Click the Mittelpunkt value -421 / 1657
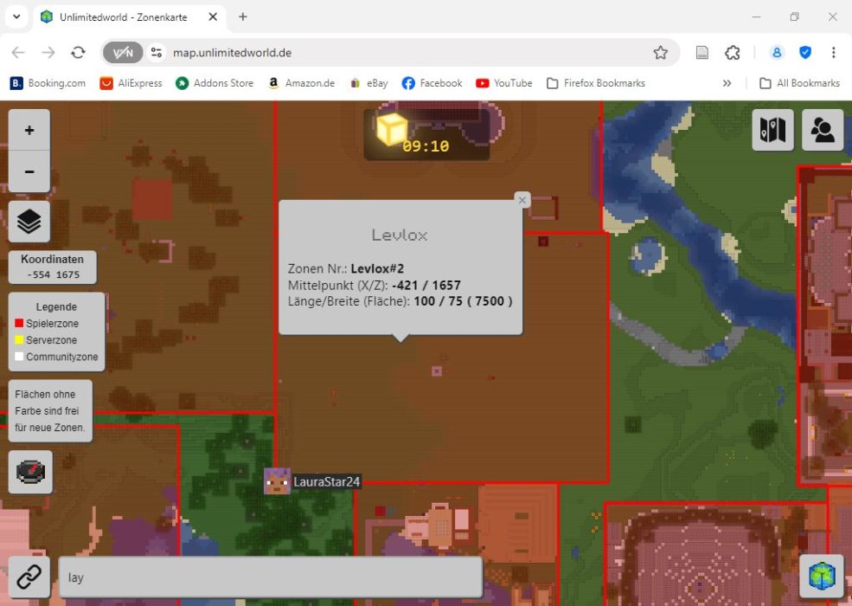Screen dimensions: 852x606 click(426, 286)
